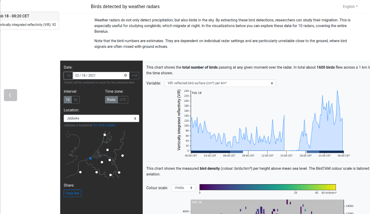Open the Viridis colour scale dropdown
370x214 pixels.
coord(183,188)
